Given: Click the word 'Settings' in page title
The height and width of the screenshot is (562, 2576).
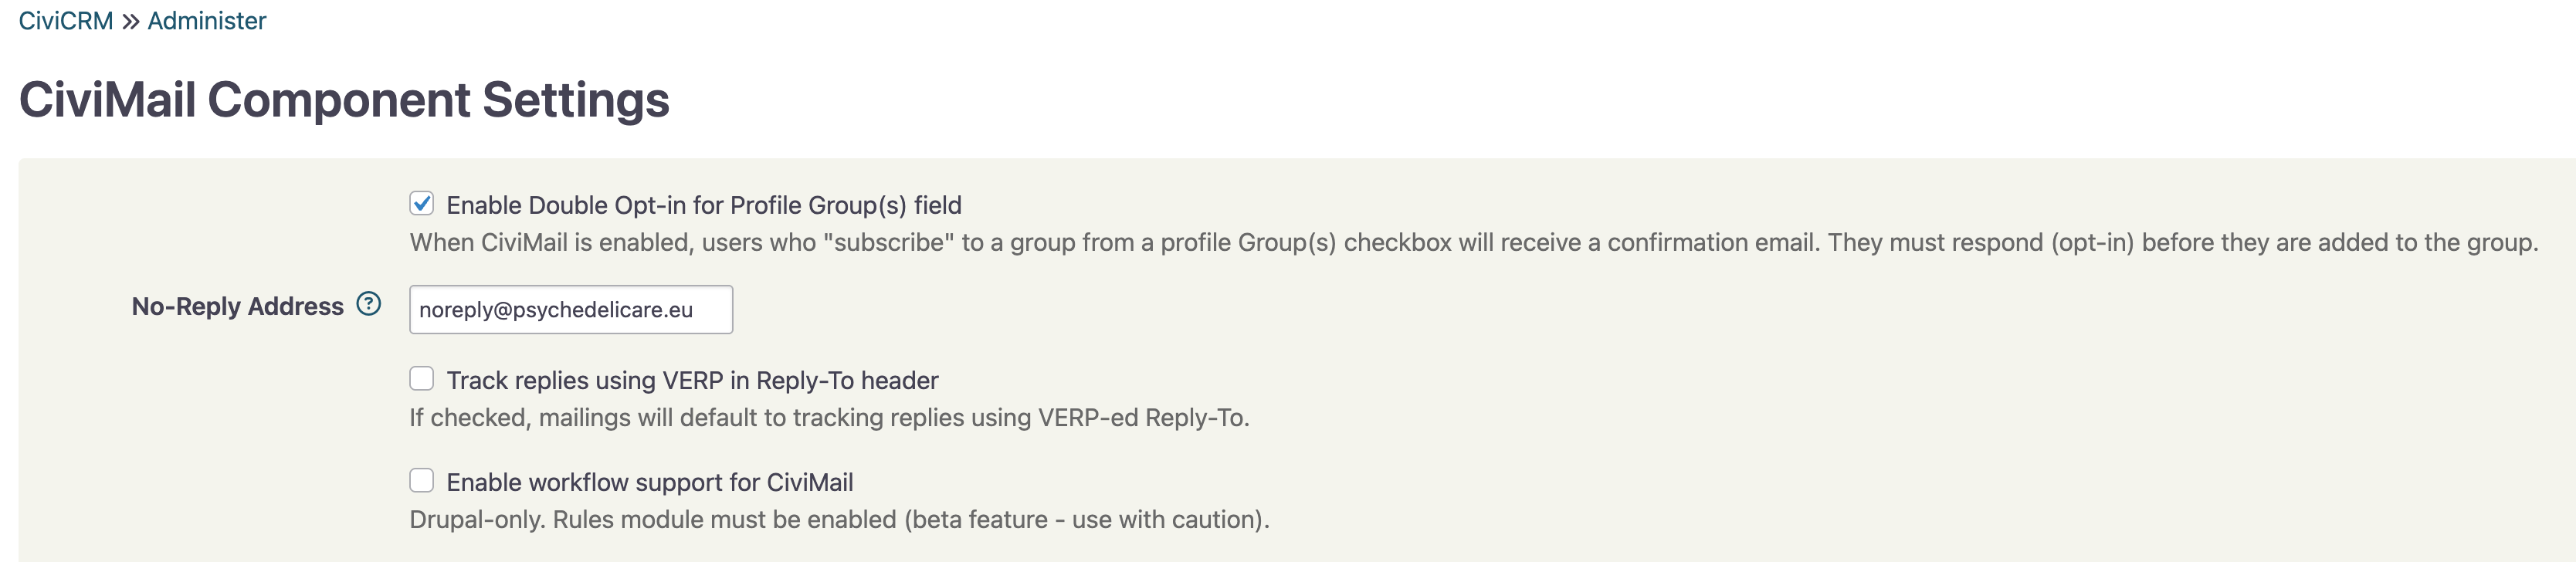Looking at the screenshot, I should click(x=576, y=100).
